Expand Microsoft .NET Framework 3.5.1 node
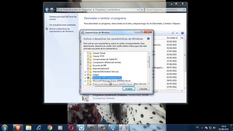This screenshot has height=131, width=233. click(x=85, y=78)
